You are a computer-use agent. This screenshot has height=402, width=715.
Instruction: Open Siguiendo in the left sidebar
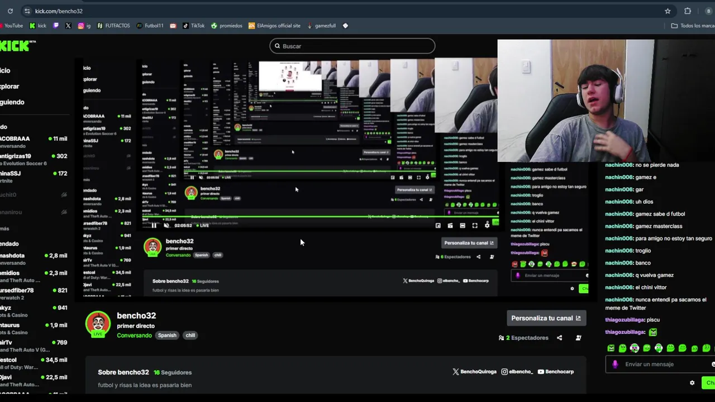click(12, 102)
